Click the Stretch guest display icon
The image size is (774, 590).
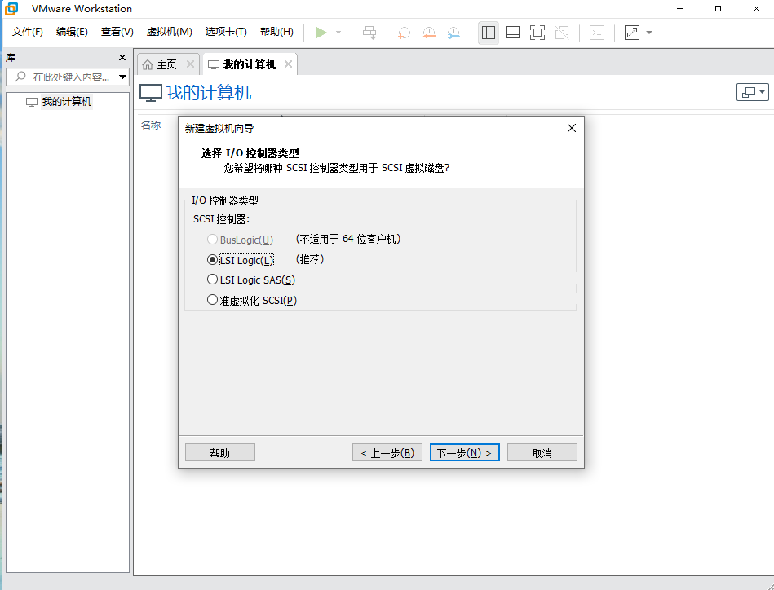point(632,33)
